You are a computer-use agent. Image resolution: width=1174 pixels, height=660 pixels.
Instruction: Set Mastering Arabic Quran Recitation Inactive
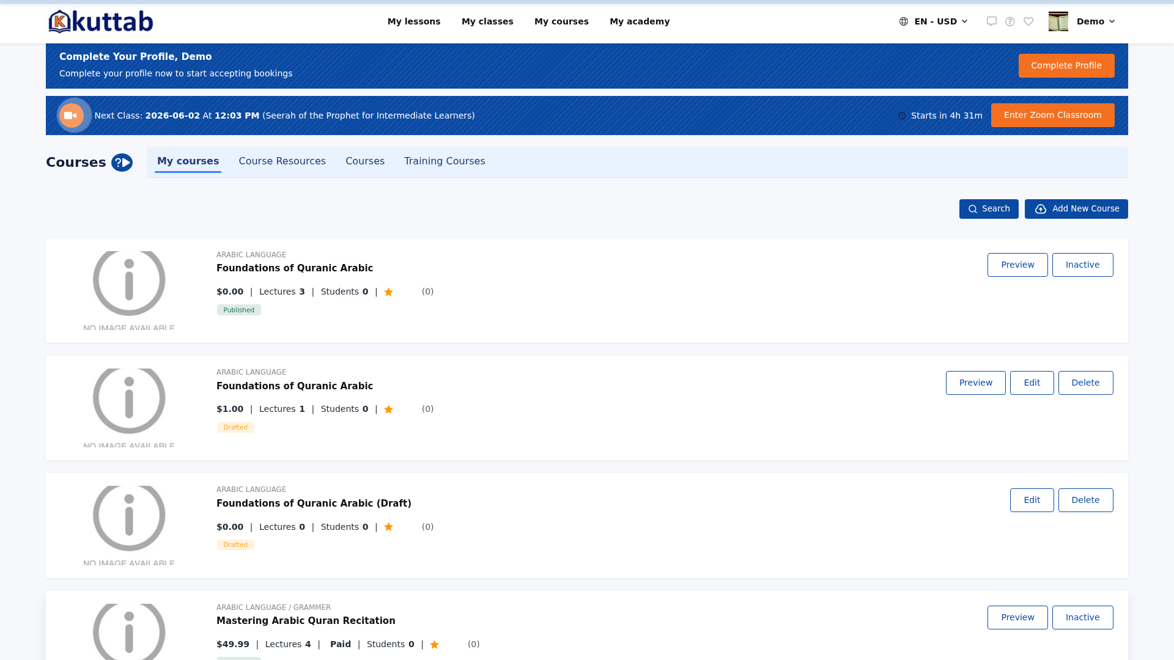1082,618
